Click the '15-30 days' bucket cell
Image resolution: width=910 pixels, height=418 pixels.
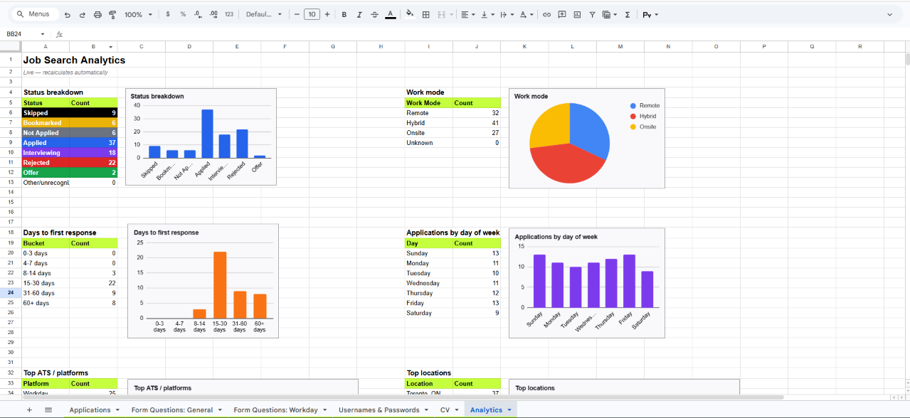point(46,283)
